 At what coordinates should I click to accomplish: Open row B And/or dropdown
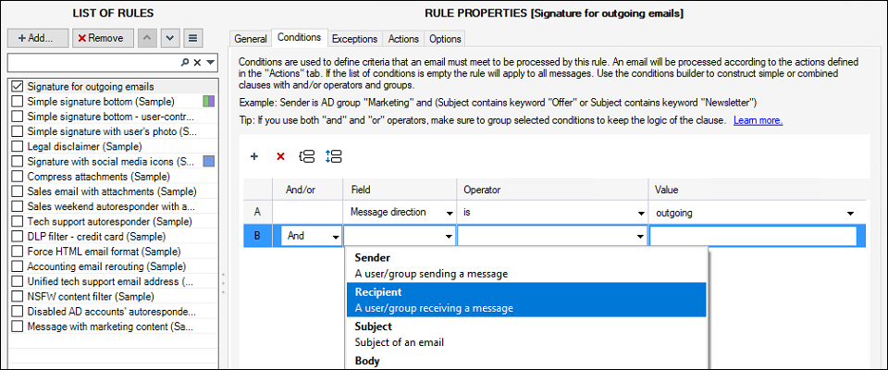[337, 236]
